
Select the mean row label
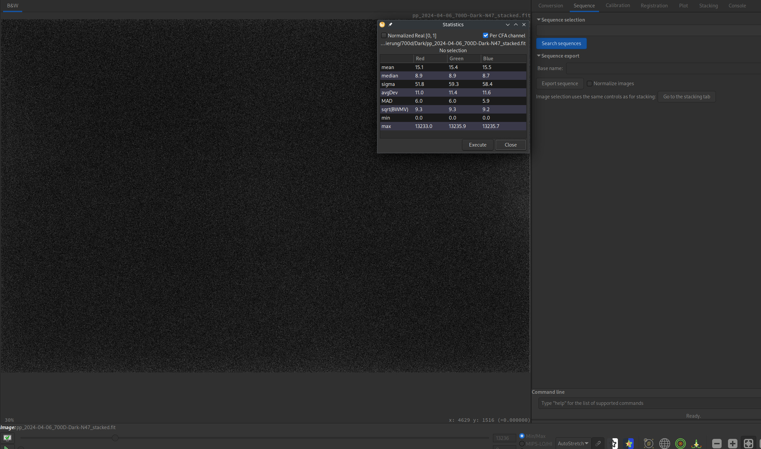click(x=388, y=67)
